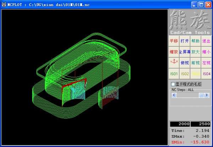This screenshot has height=147, width=213.
Task: Select ISO1 isometric view
Action: coord(174,74)
